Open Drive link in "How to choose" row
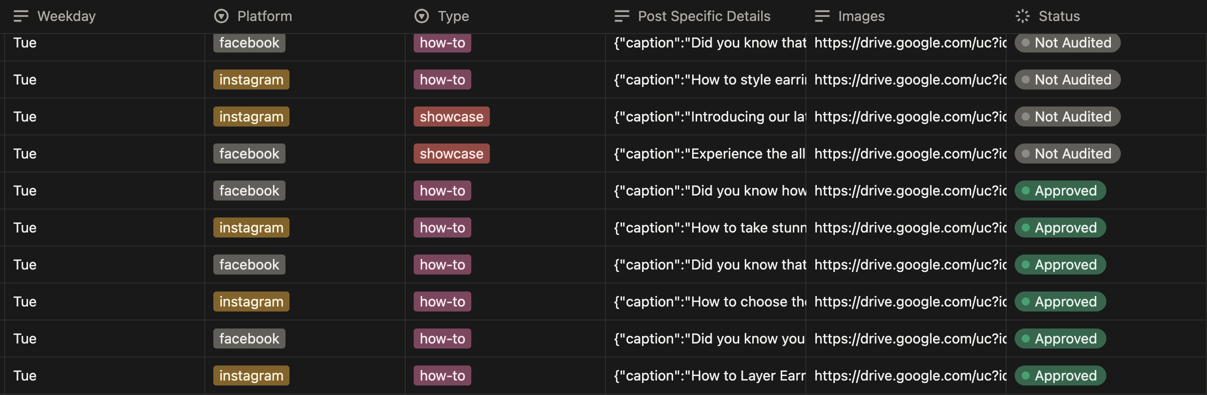 pos(910,301)
